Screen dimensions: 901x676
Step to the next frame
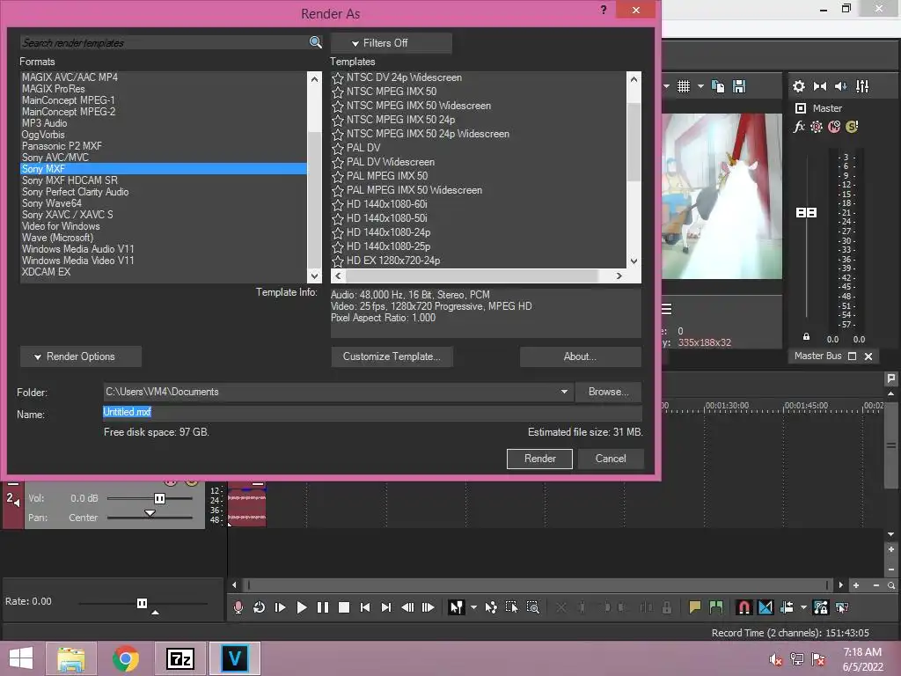point(429,607)
